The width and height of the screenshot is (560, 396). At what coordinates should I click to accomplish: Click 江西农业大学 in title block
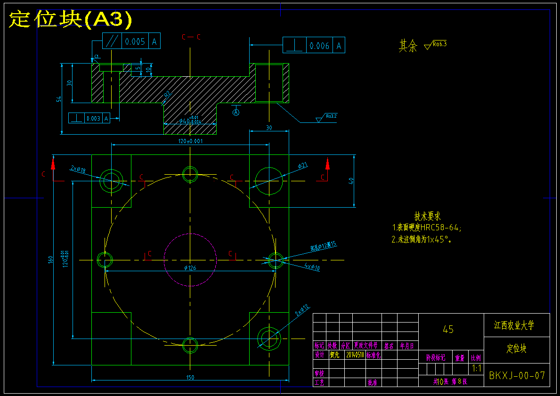tap(514, 325)
